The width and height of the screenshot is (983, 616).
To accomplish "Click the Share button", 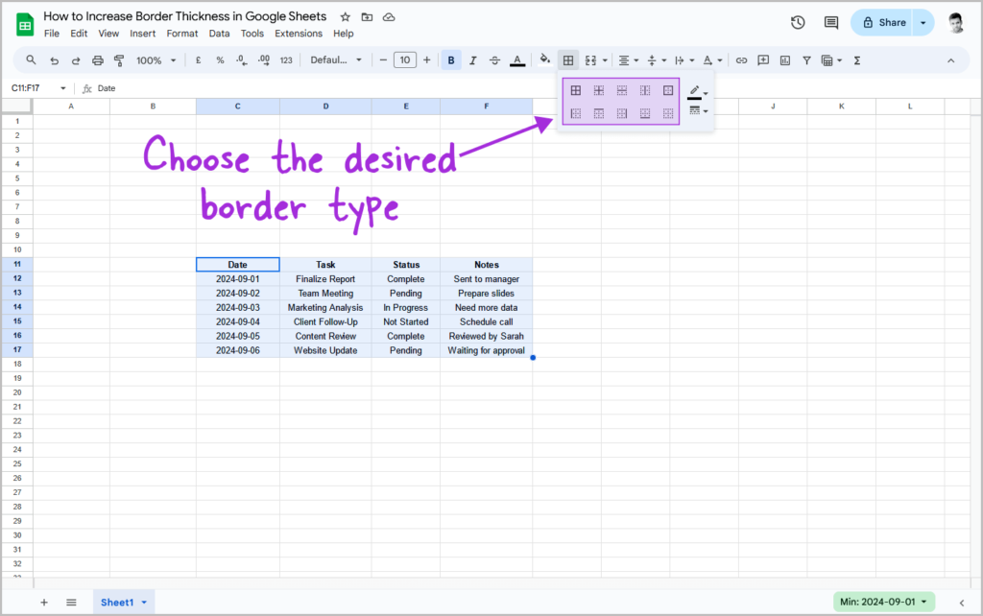I will pos(884,23).
